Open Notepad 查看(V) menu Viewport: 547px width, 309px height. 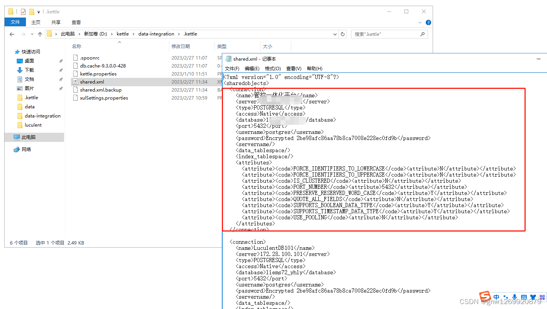tap(294, 69)
